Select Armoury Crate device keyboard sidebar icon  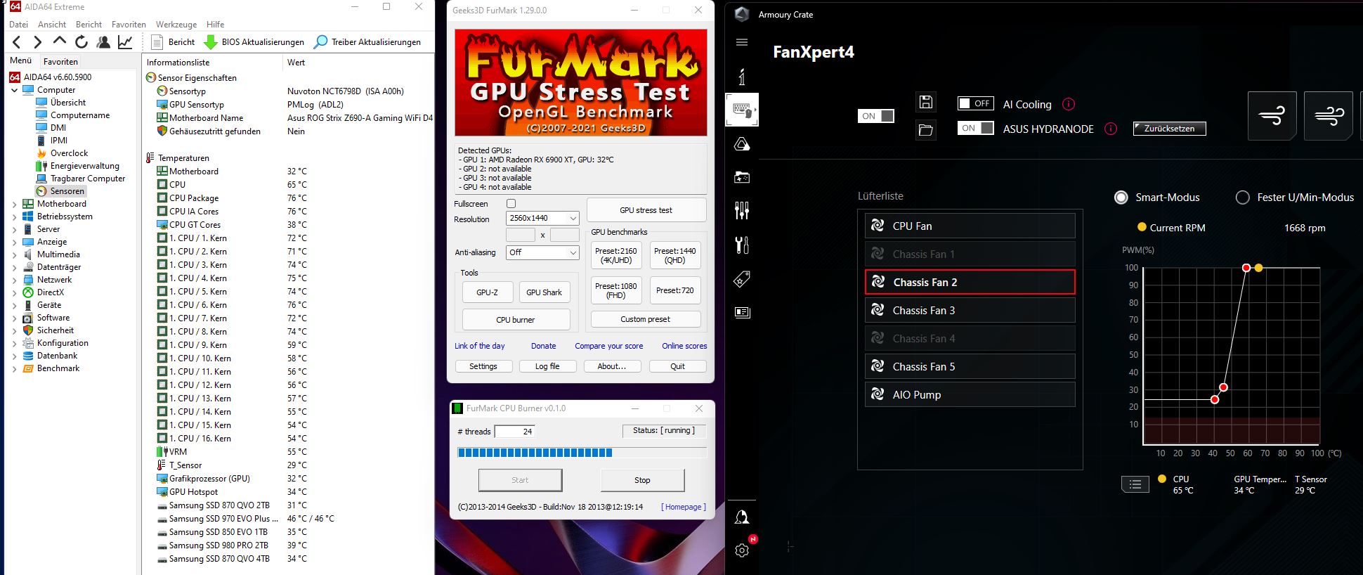[742, 110]
